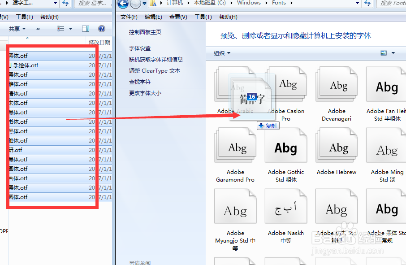Click refresh icon in left window address bar

pos(65,3)
